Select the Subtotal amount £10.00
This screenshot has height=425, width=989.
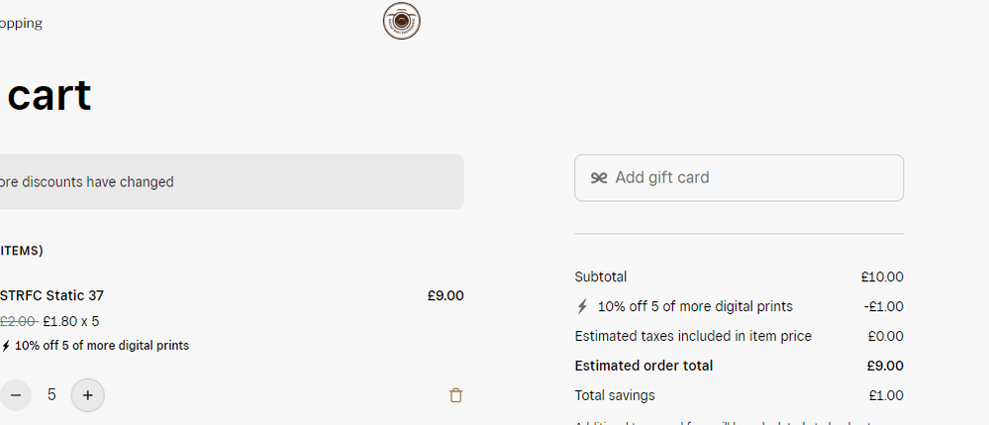(x=882, y=276)
